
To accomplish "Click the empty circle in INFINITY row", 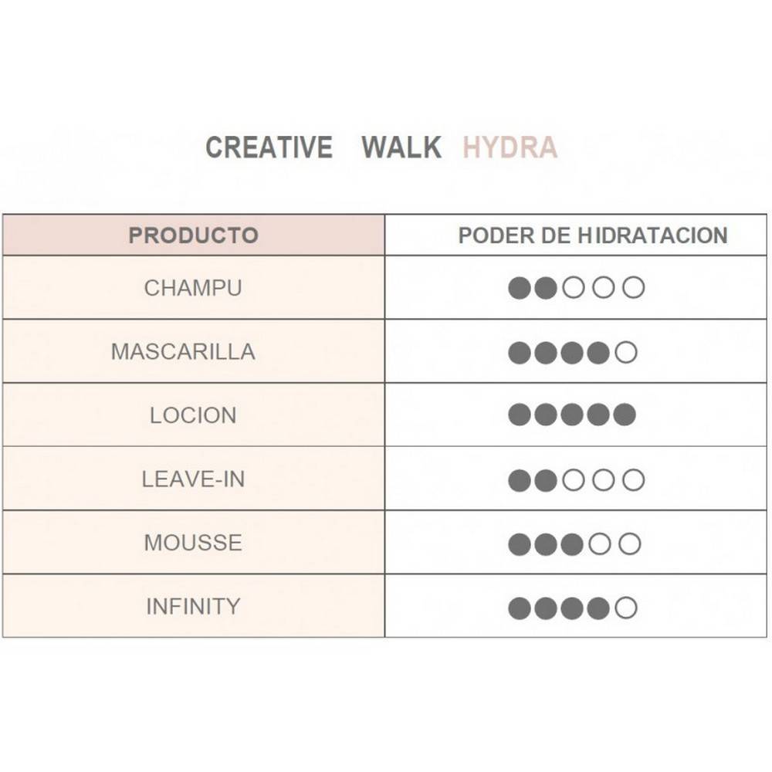I will click(626, 608).
